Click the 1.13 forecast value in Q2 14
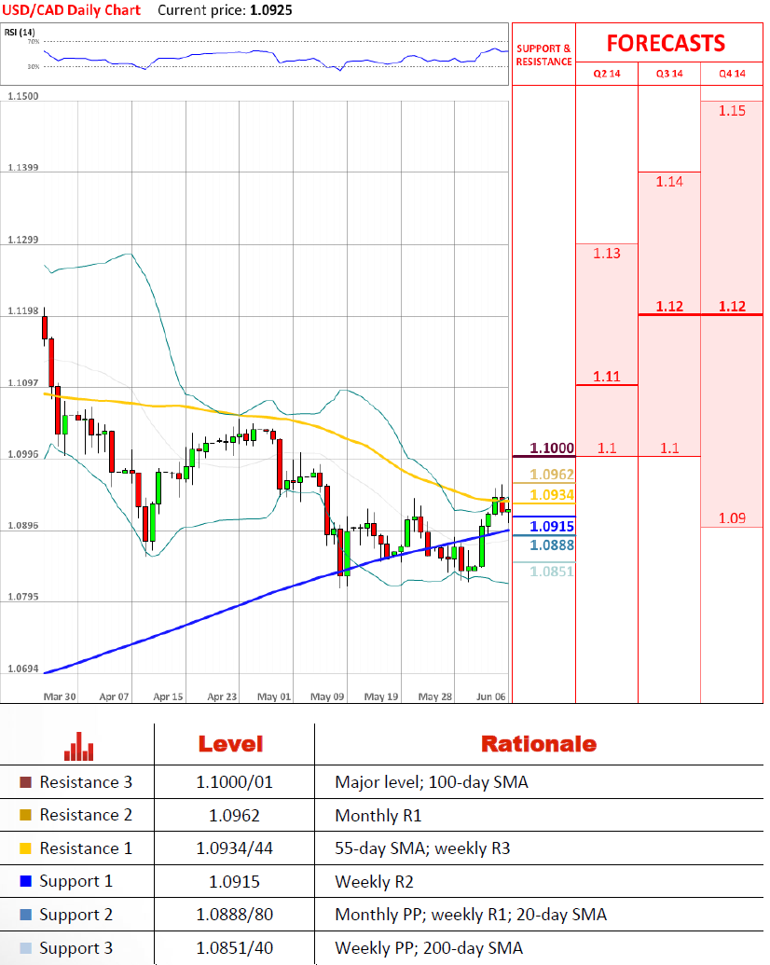The height and width of the screenshot is (965, 770). (x=607, y=253)
